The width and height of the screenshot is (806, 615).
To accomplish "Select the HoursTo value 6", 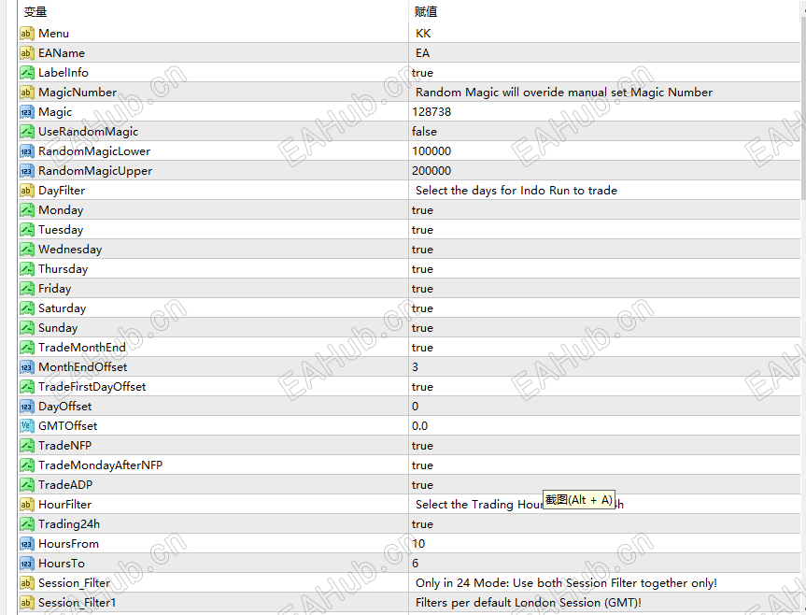I will click(415, 564).
